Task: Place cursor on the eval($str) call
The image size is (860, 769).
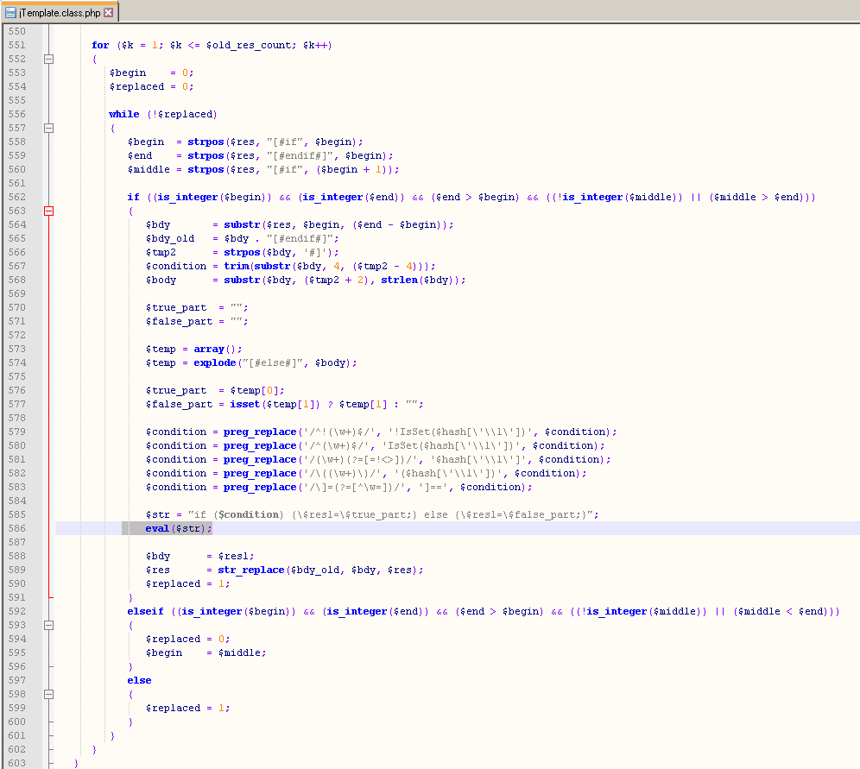Action: click(x=177, y=528)
